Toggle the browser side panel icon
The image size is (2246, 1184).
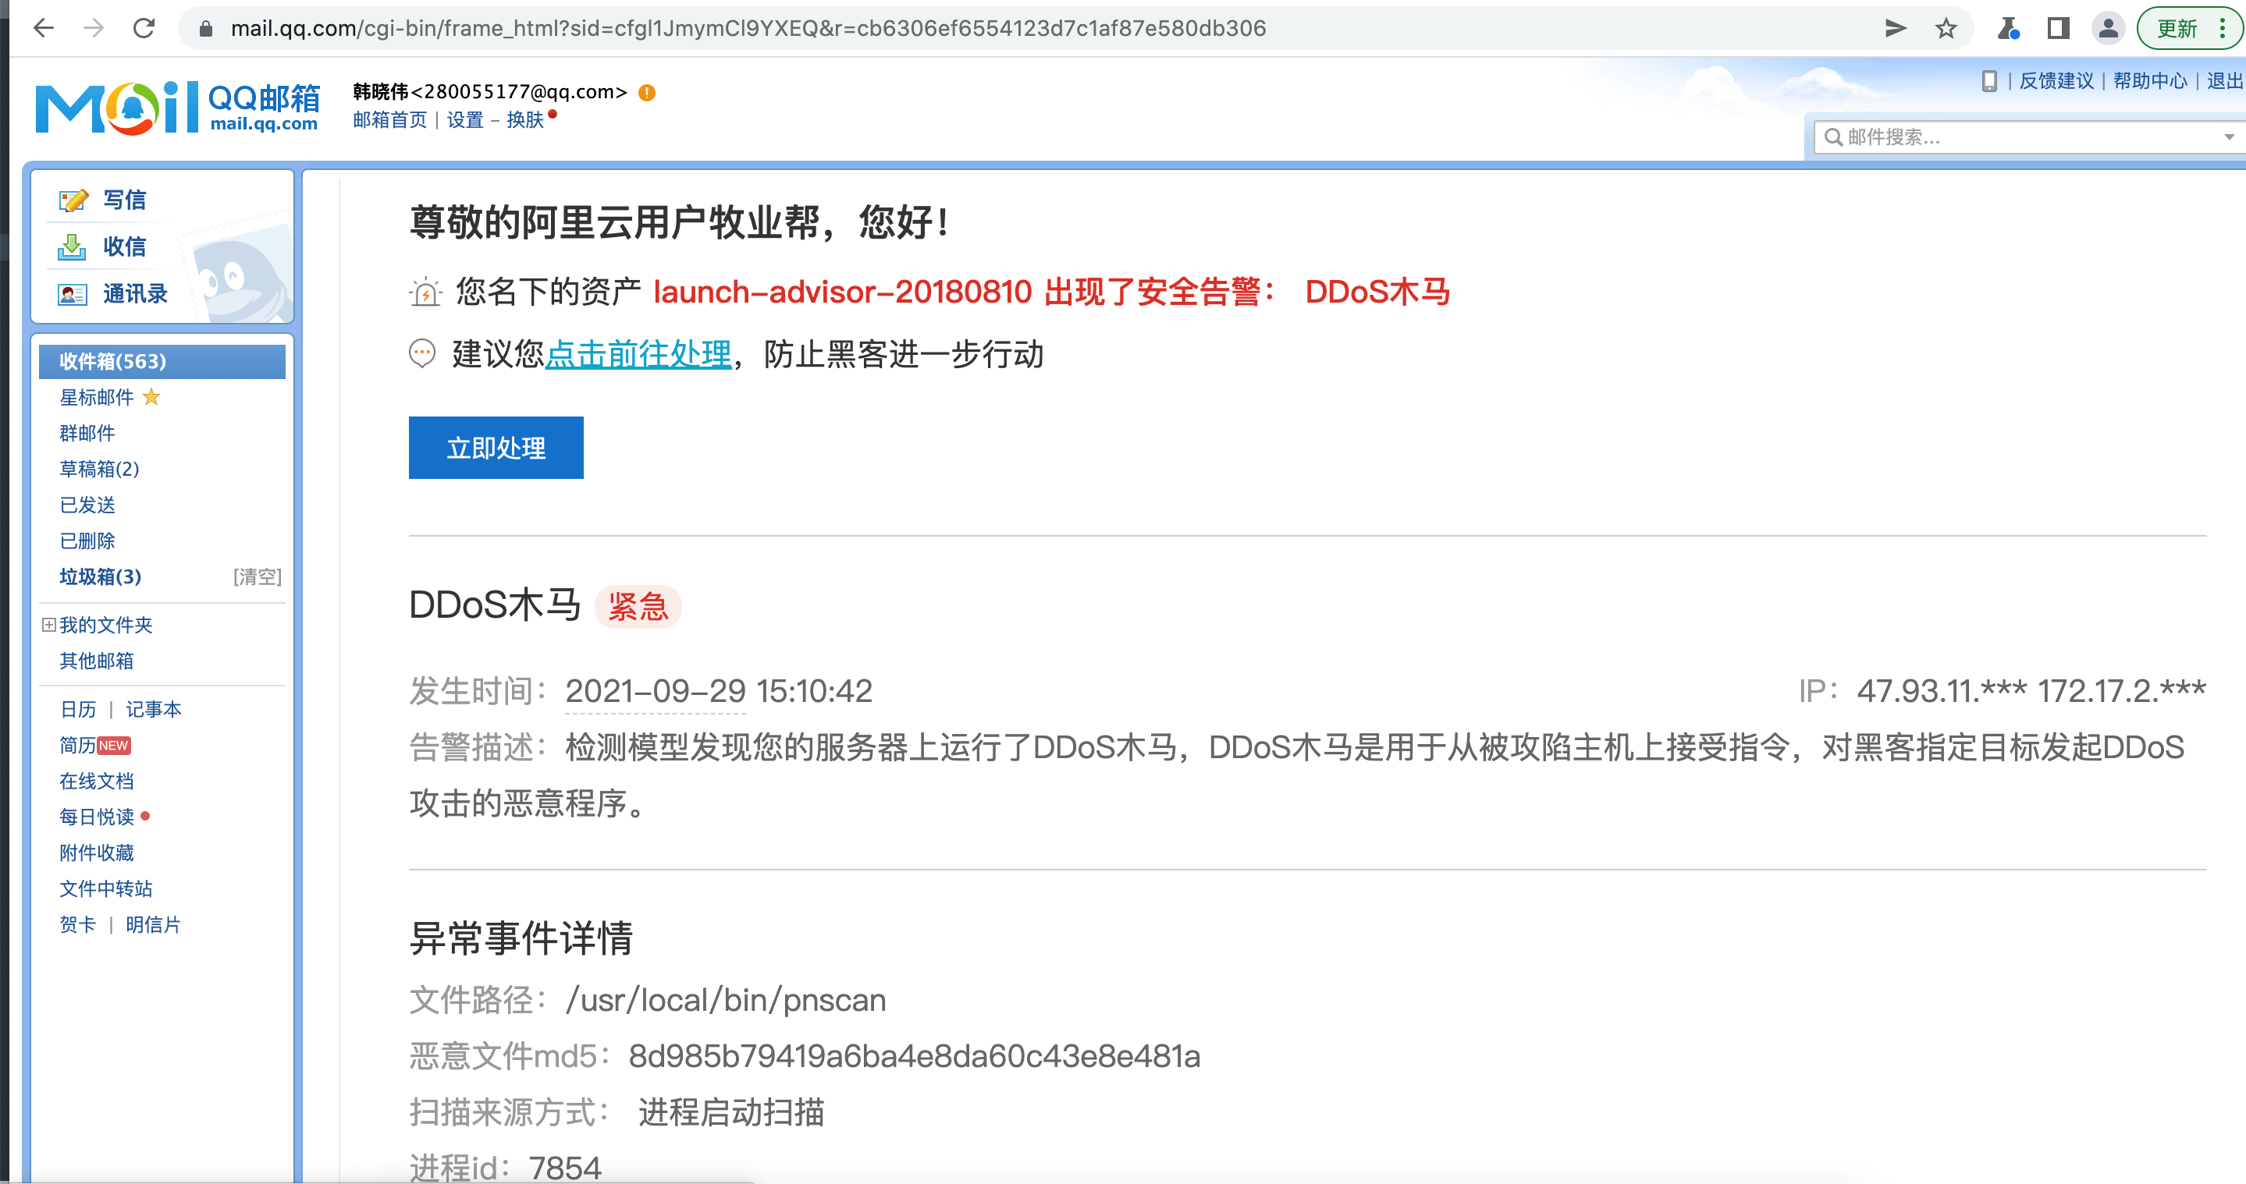point(2059,29)
